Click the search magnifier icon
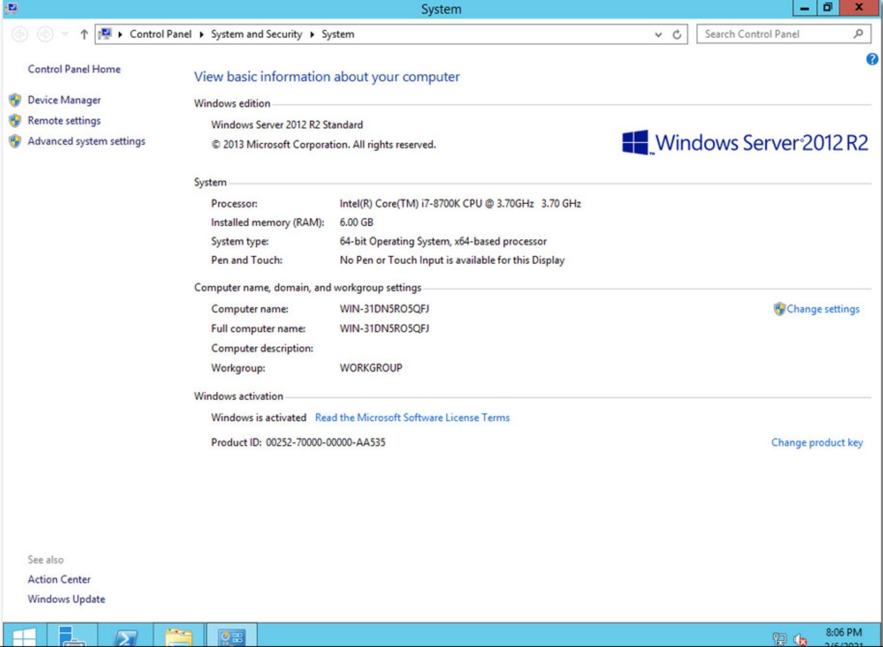 point(858,34)
